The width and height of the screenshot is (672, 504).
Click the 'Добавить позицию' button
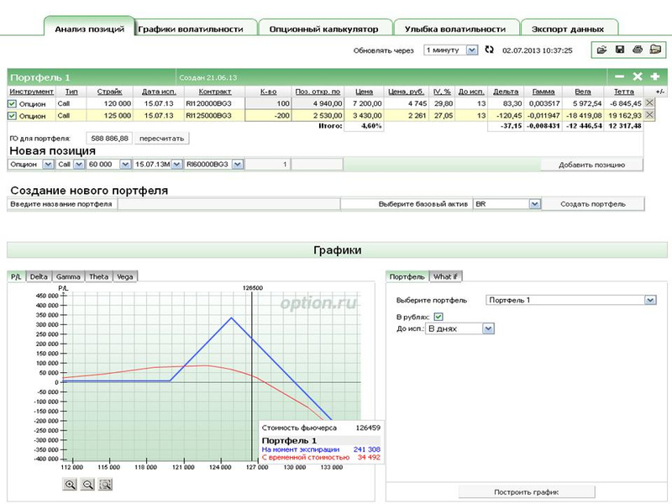click(x=591, y=165)
